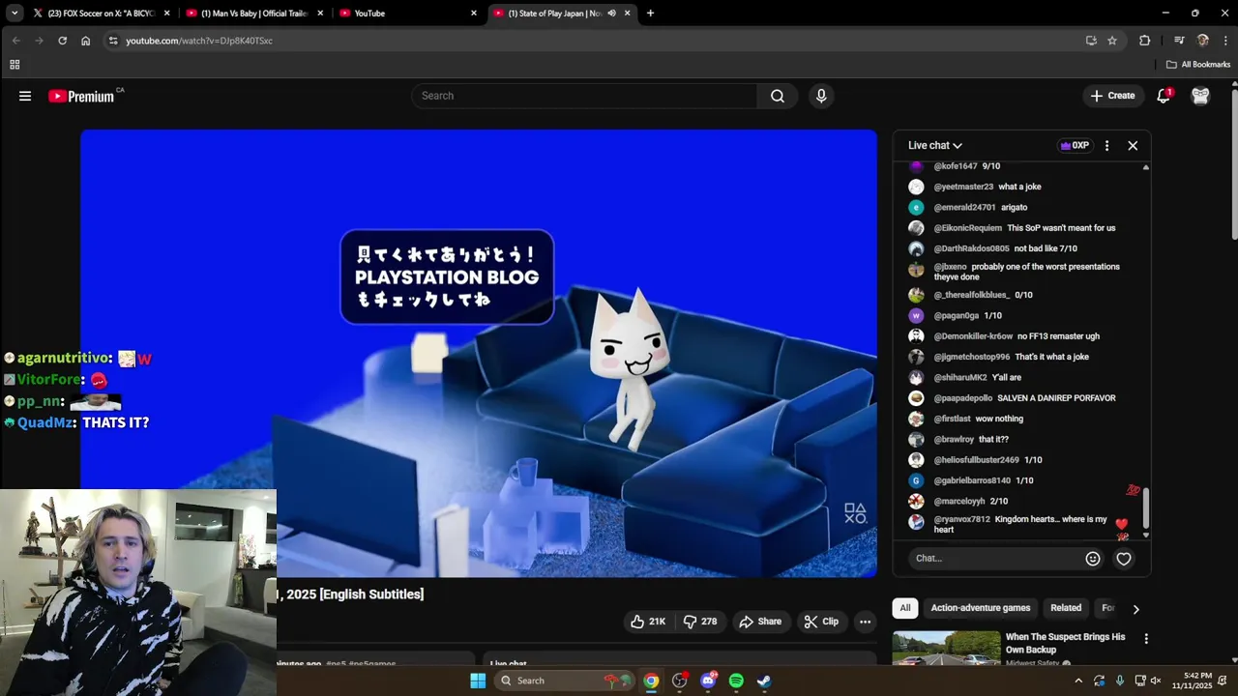The width and height of the screenshot is (1238, 696).
Task: Open Chrome extensions puzzle icon
Action: [x=1145, y=41]
